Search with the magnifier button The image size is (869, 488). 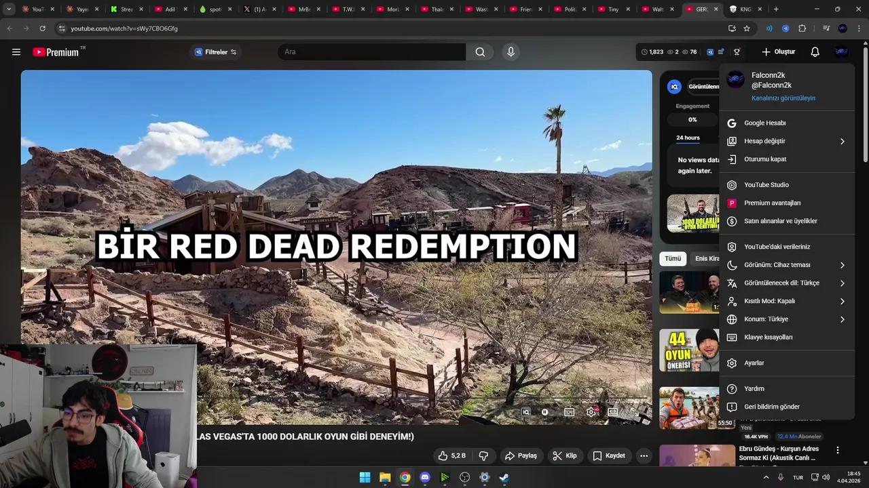[480, 52]
